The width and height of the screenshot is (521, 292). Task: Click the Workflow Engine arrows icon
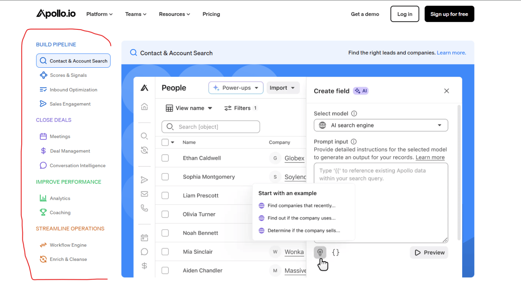(x=43, y=245)
